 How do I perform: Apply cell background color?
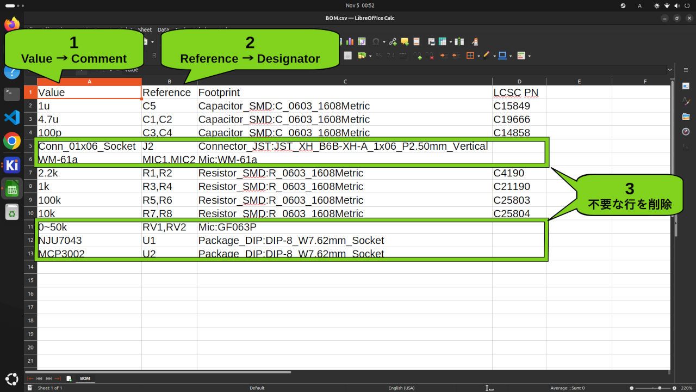coord(502,56)
